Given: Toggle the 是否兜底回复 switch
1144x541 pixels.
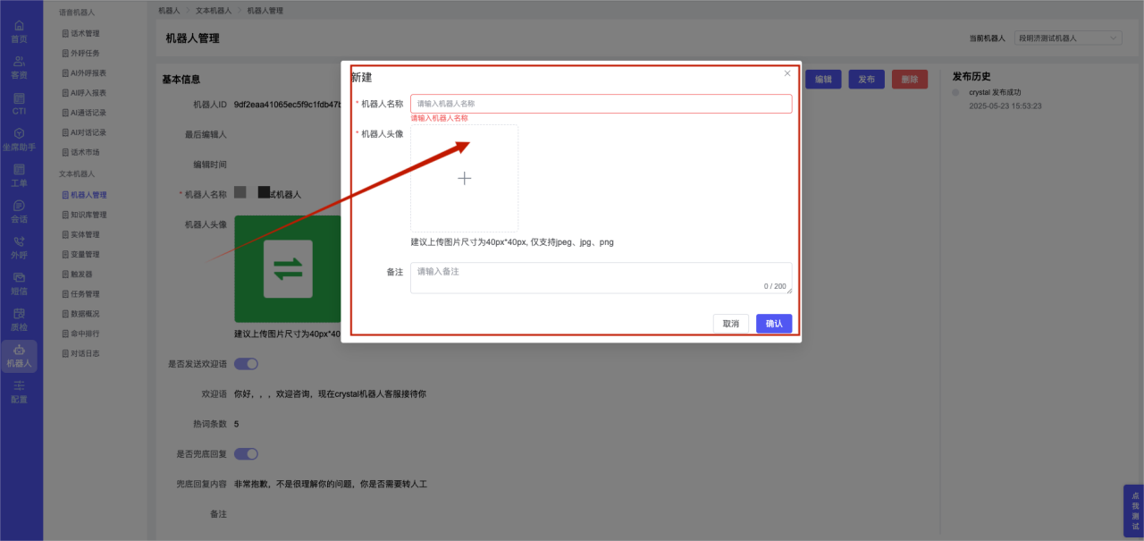Looking at the screenshot, I should pos(246,453).
